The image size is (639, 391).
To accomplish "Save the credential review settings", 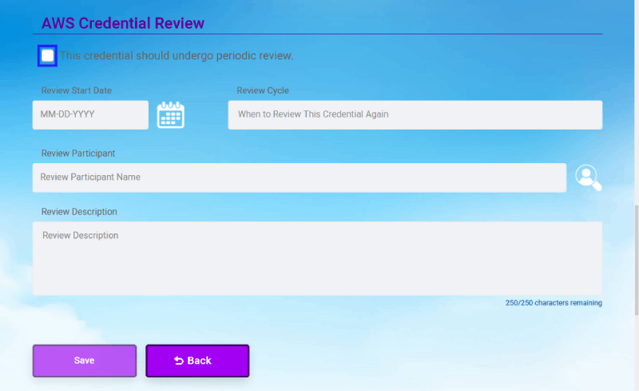I will click(x=85, y=361).
